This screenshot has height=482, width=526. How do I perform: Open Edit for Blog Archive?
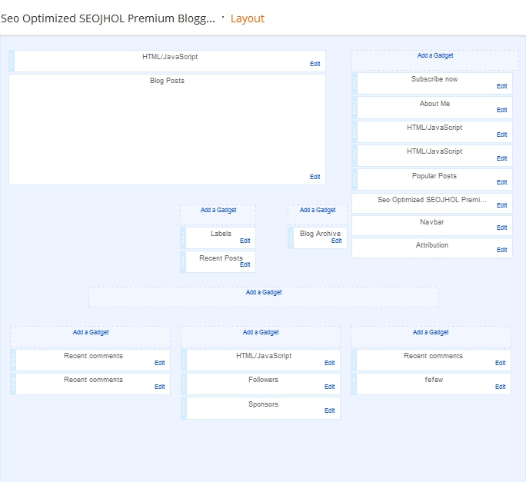(337, 241)
